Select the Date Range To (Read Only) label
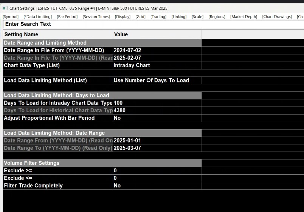The image size is (304, 212). coord(58,148)
